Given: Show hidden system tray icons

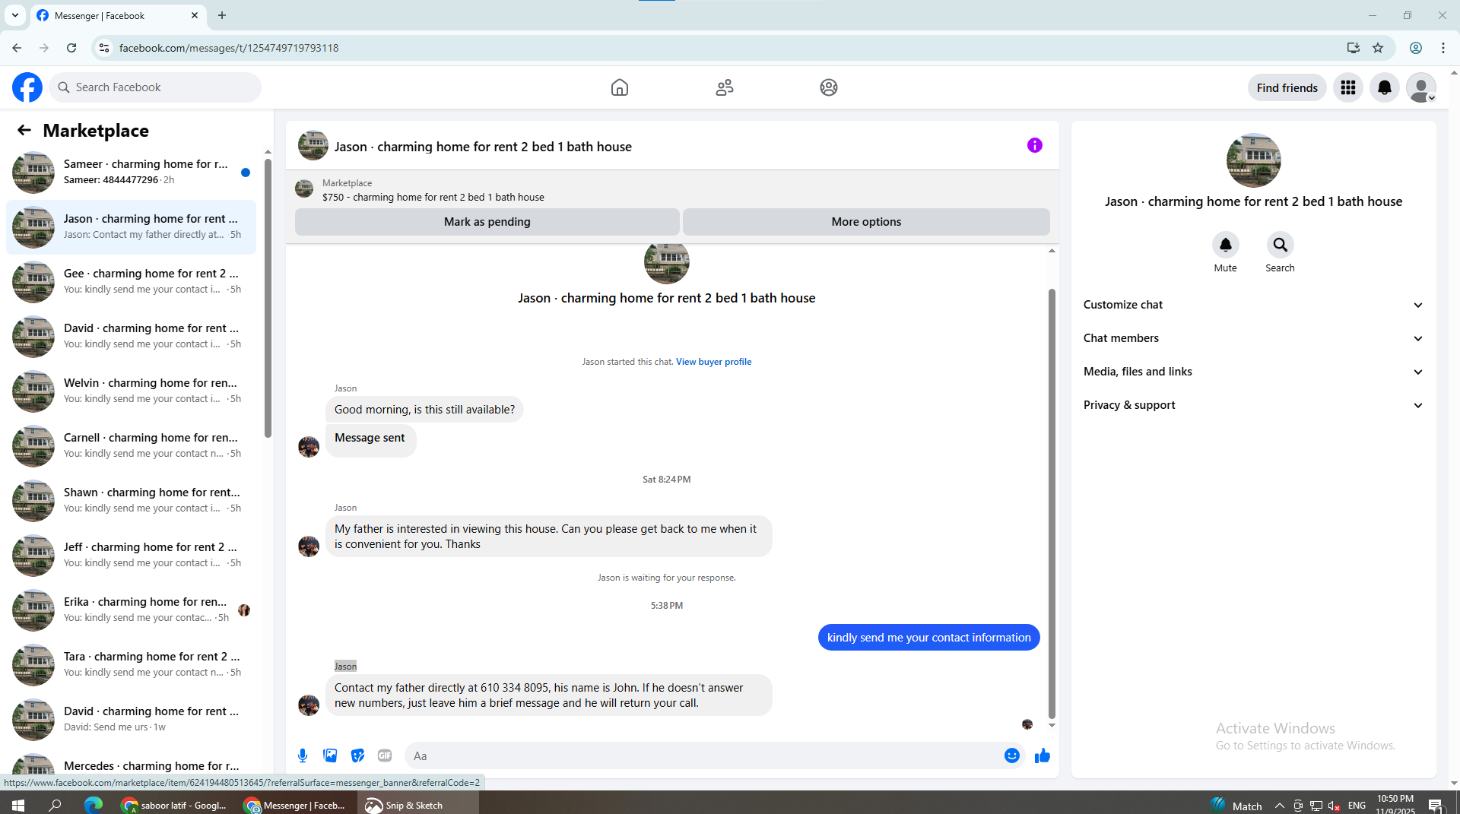Looking at the screenshot, I should [x=1280, y=806].
